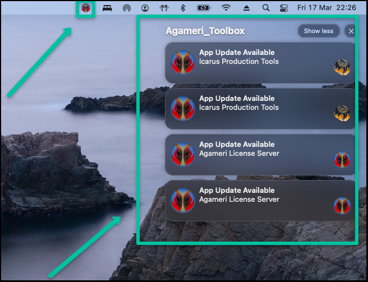The height and width of the screenshot is (282, 368).
Task: Open the user account menu bar icon
Action: 145,8
